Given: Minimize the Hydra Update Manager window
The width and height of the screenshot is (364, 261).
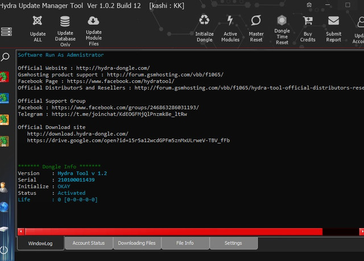Looking at the screenshot, I should 328,5.
